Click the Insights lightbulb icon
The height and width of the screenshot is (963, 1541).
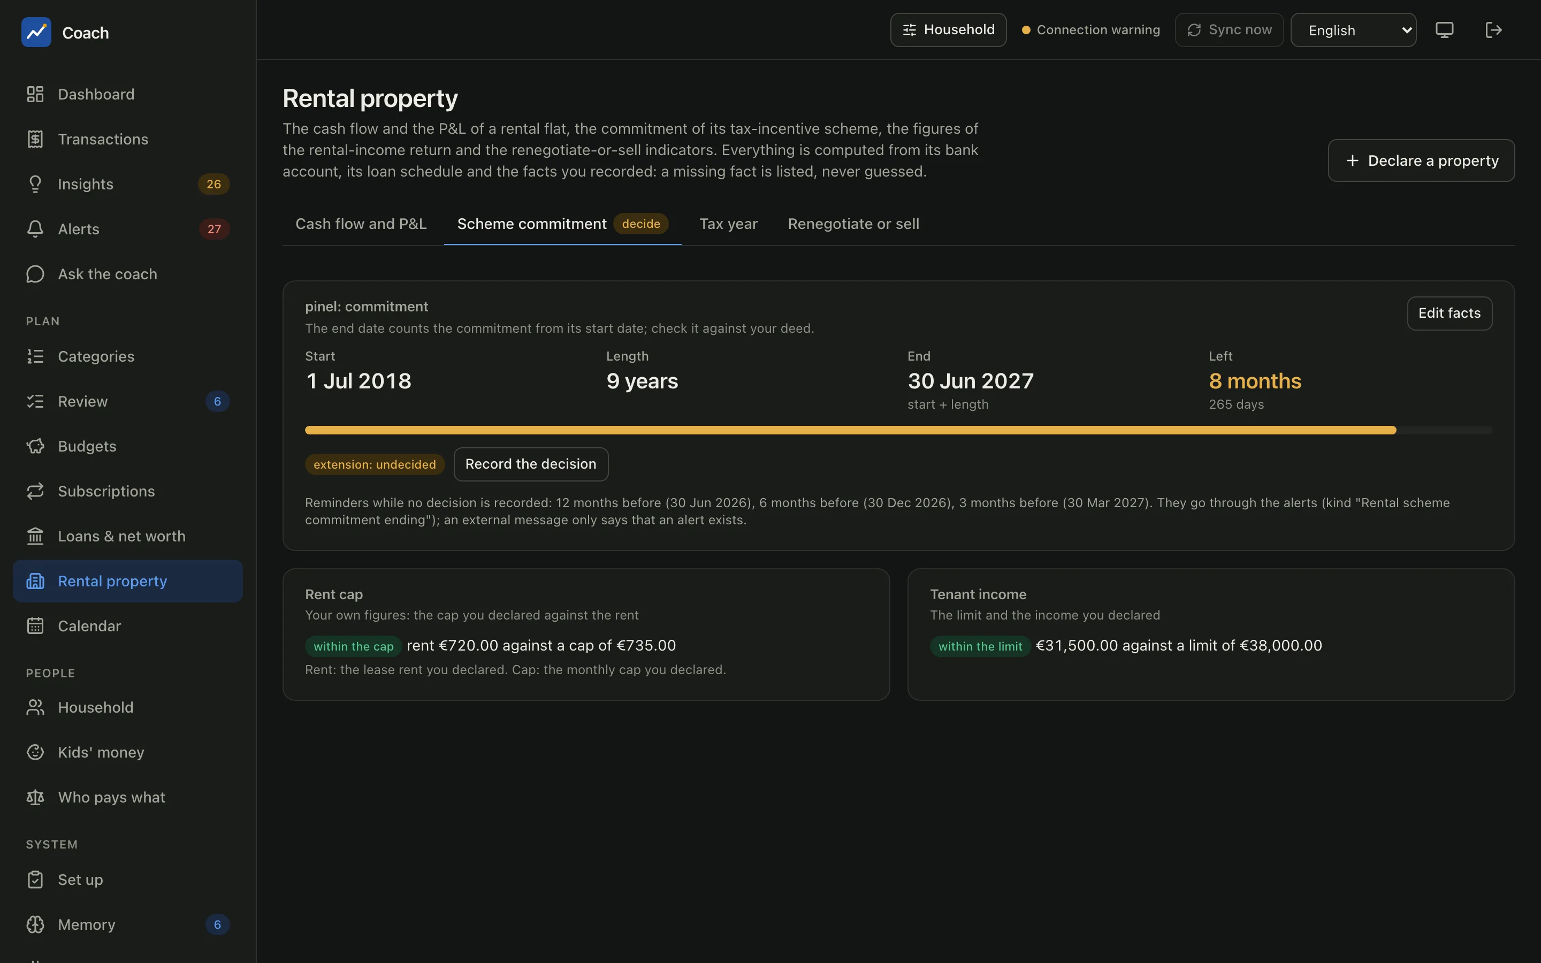point(35,184)
